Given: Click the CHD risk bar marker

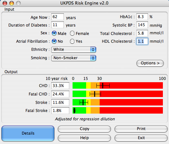Looking at the screenshot, I should [x=103, y=85].
